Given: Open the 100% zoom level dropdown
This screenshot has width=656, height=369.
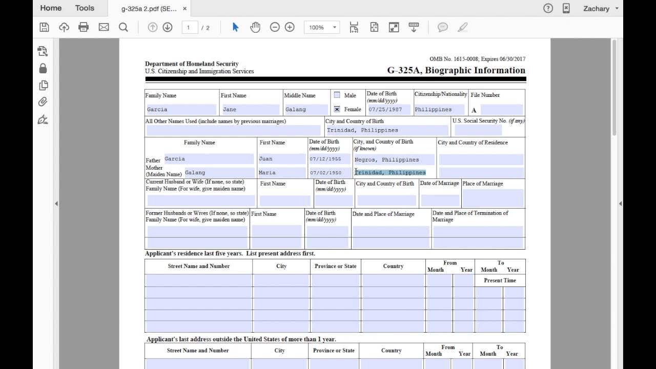Looking at the screenshot, I should 322,27.
